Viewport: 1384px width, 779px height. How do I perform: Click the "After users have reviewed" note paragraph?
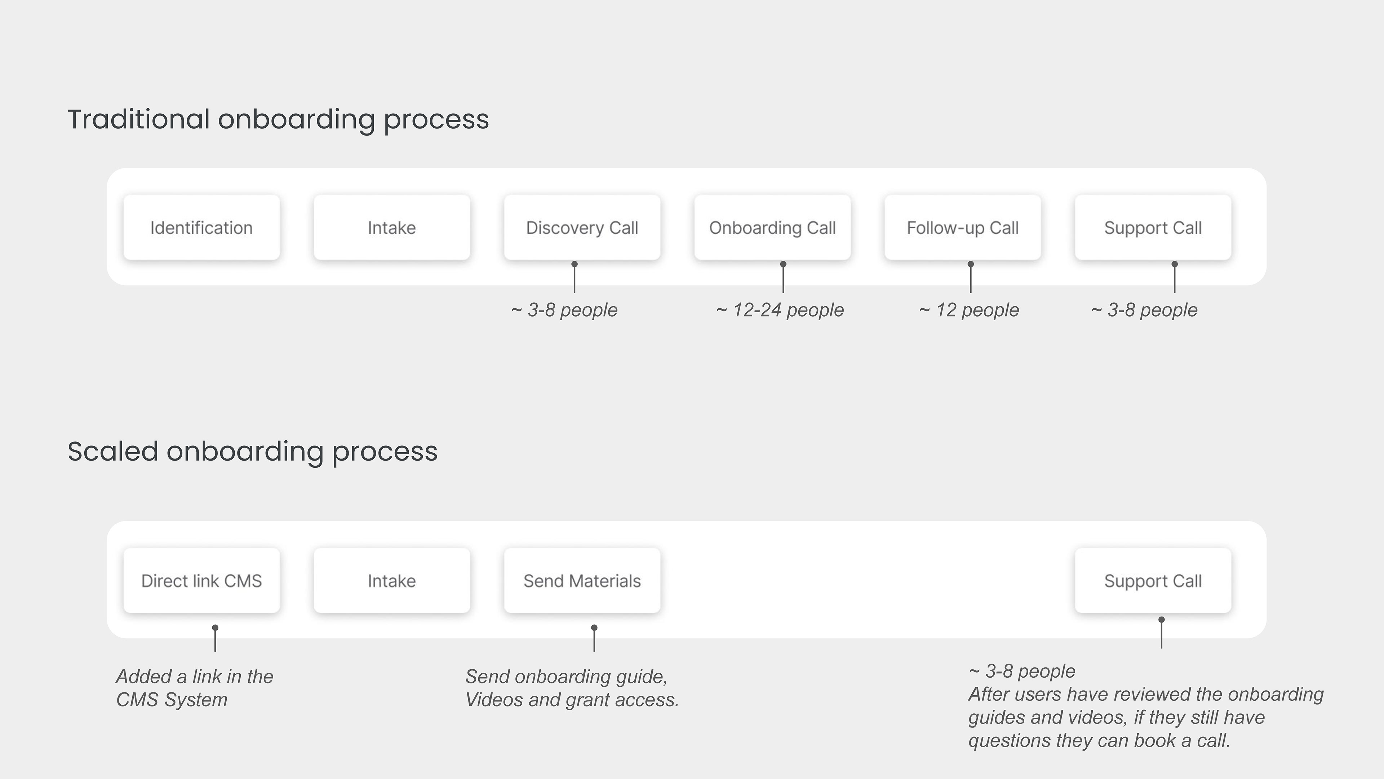click(1145, 717)
